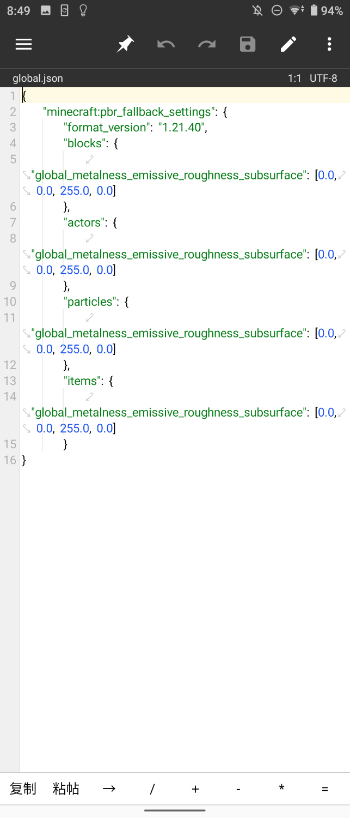Image resolution: width=350 pixels, height=818 pixels.
Task: Undo the last edit
Action: 166,44
